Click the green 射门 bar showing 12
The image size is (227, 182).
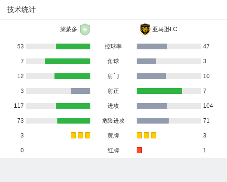pos(72,76)
